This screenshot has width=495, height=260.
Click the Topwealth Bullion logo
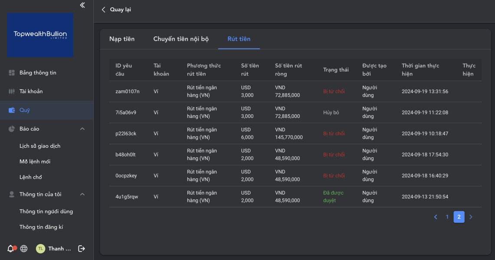[x=40, y=35]
